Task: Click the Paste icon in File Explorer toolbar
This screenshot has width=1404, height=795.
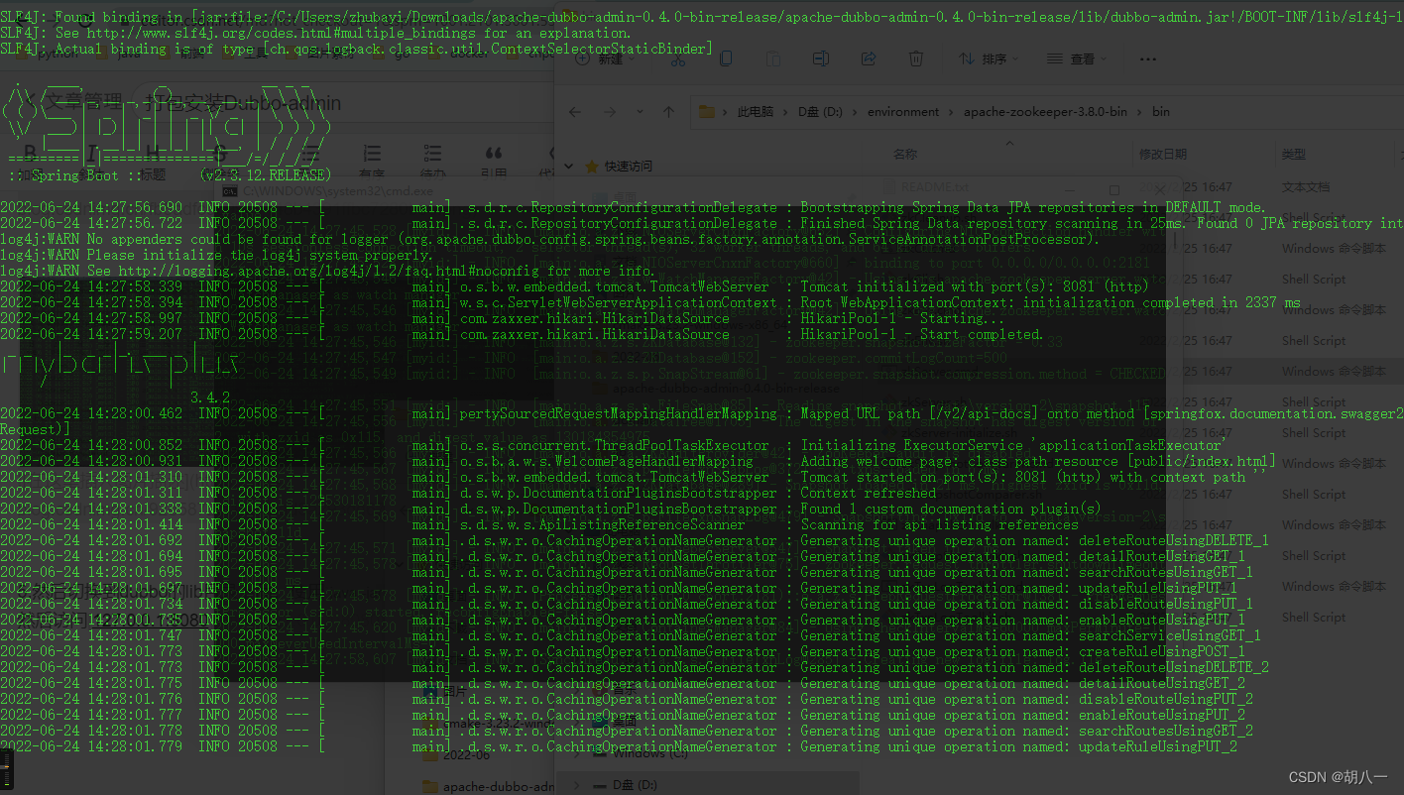Action: [x=772, y=59]
